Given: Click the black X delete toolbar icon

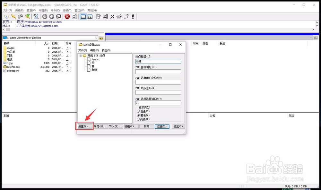Looking at the screenshot, I should coord(112,17).
